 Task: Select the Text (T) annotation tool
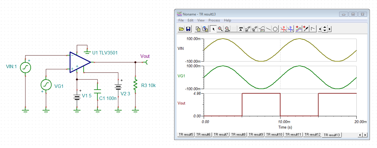click(241, 29)
